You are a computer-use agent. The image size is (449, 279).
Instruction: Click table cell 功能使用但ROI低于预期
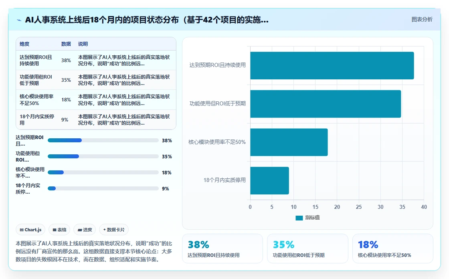coord(36,80)
